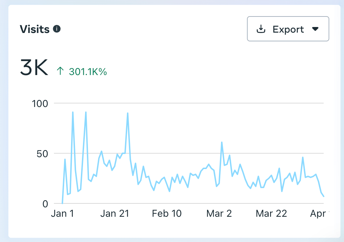Viewport: 344px width, 242px height.
Task: Click the Jan 21 x-axis label
Action: click(115, 214)
